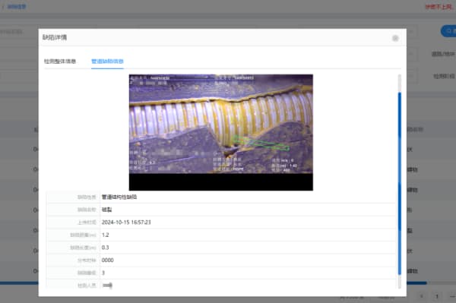
Task: Click the dialog's blue vertical scrollbar thumb
Action: pos(400,183)
